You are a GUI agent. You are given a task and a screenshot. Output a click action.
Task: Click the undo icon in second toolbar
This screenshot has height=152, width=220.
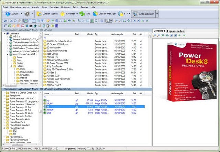(5, 21)
